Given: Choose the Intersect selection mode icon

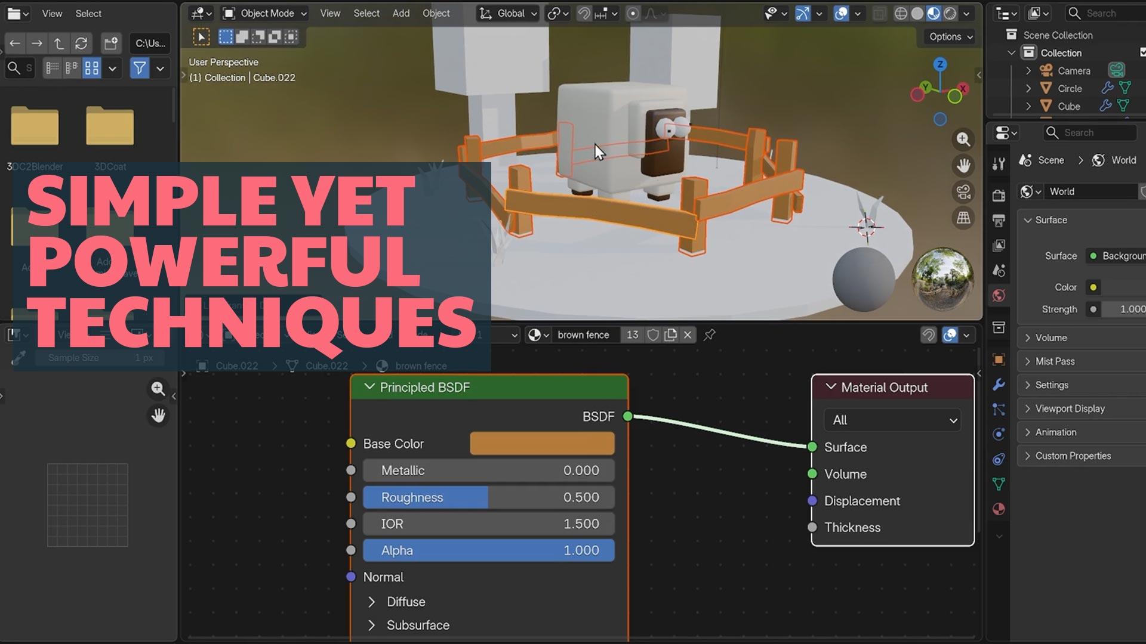Looking at the screenshot, I should click(291, 37).
